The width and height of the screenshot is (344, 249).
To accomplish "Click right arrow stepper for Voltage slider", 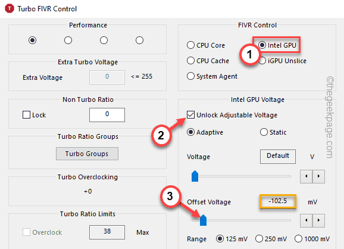I will 318,176.
